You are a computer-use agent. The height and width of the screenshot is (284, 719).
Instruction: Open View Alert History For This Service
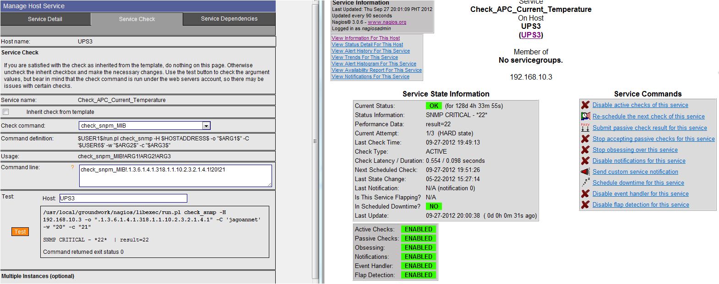click(x=370, y=51)
